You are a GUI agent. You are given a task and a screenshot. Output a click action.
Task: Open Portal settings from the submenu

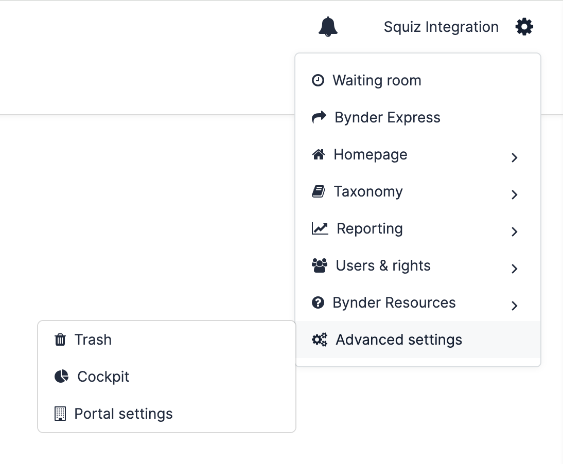[167, 414]
